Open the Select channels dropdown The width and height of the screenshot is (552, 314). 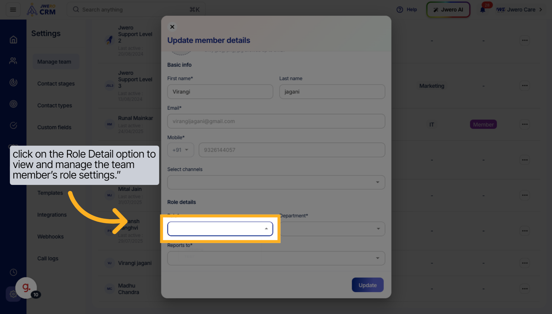click(276, 182)
